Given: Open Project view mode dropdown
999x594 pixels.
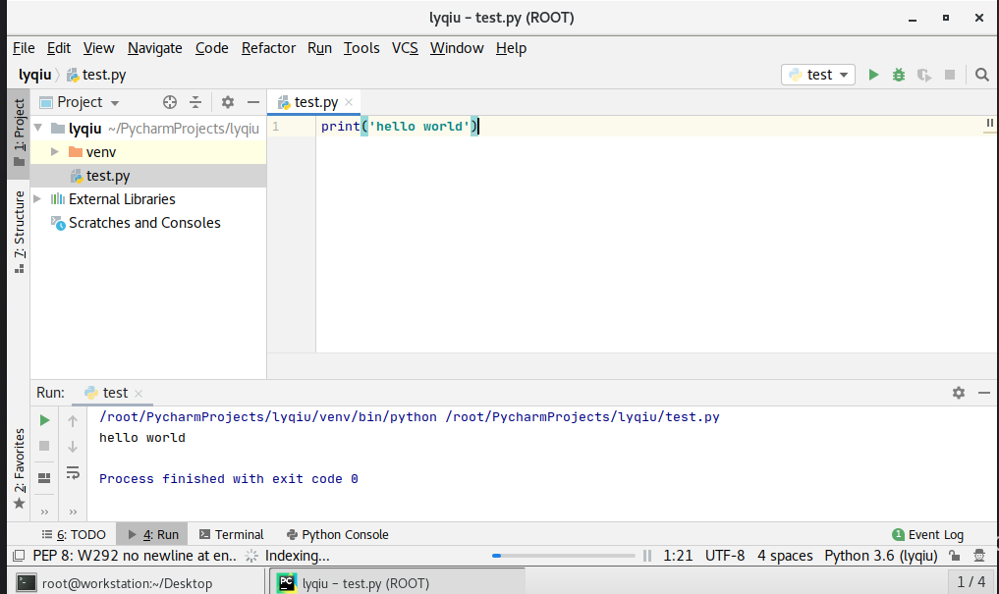Looking at the screenshot, I should (x=115, y=102).
